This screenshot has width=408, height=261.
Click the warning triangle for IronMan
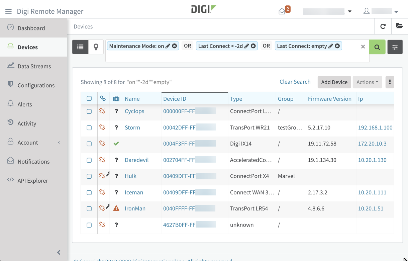click(x=116, y=208)
